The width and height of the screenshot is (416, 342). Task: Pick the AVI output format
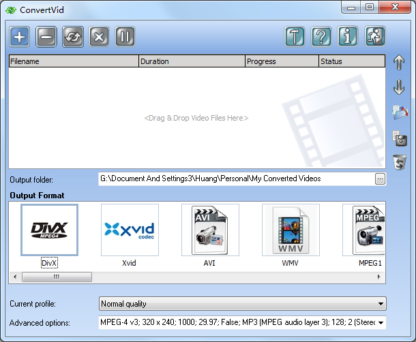tap(210, 230)
